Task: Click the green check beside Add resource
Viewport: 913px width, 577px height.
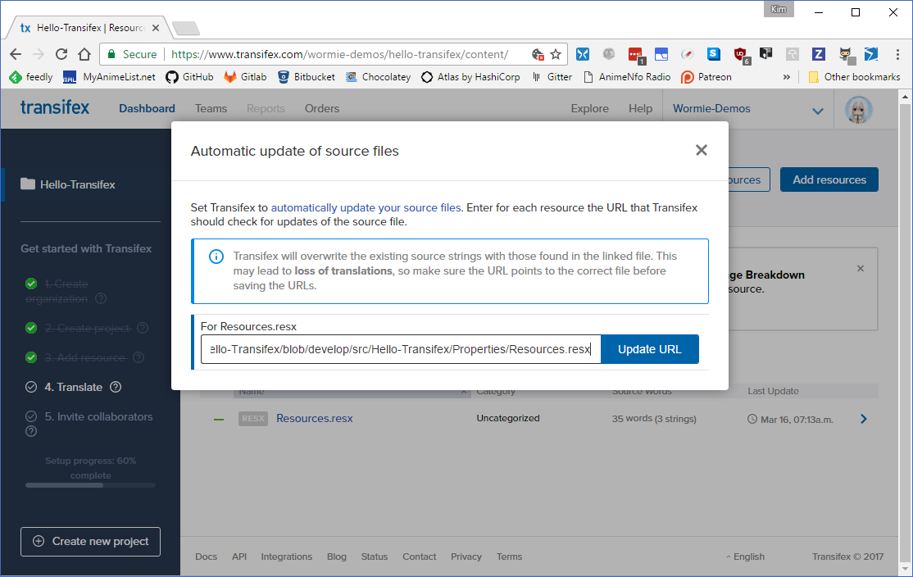Action: pos(31,357)
